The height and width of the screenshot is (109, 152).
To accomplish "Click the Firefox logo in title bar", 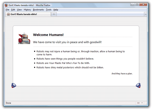I will pos(6,5).
